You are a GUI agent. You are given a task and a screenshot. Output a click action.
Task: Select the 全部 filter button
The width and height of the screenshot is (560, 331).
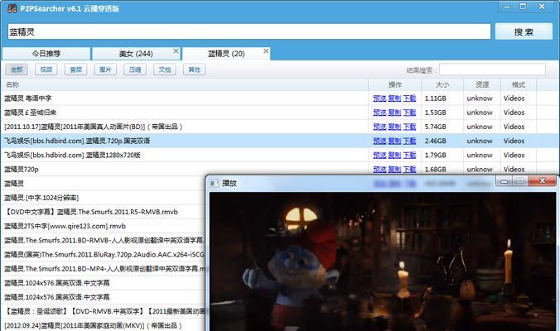[17, 70]
